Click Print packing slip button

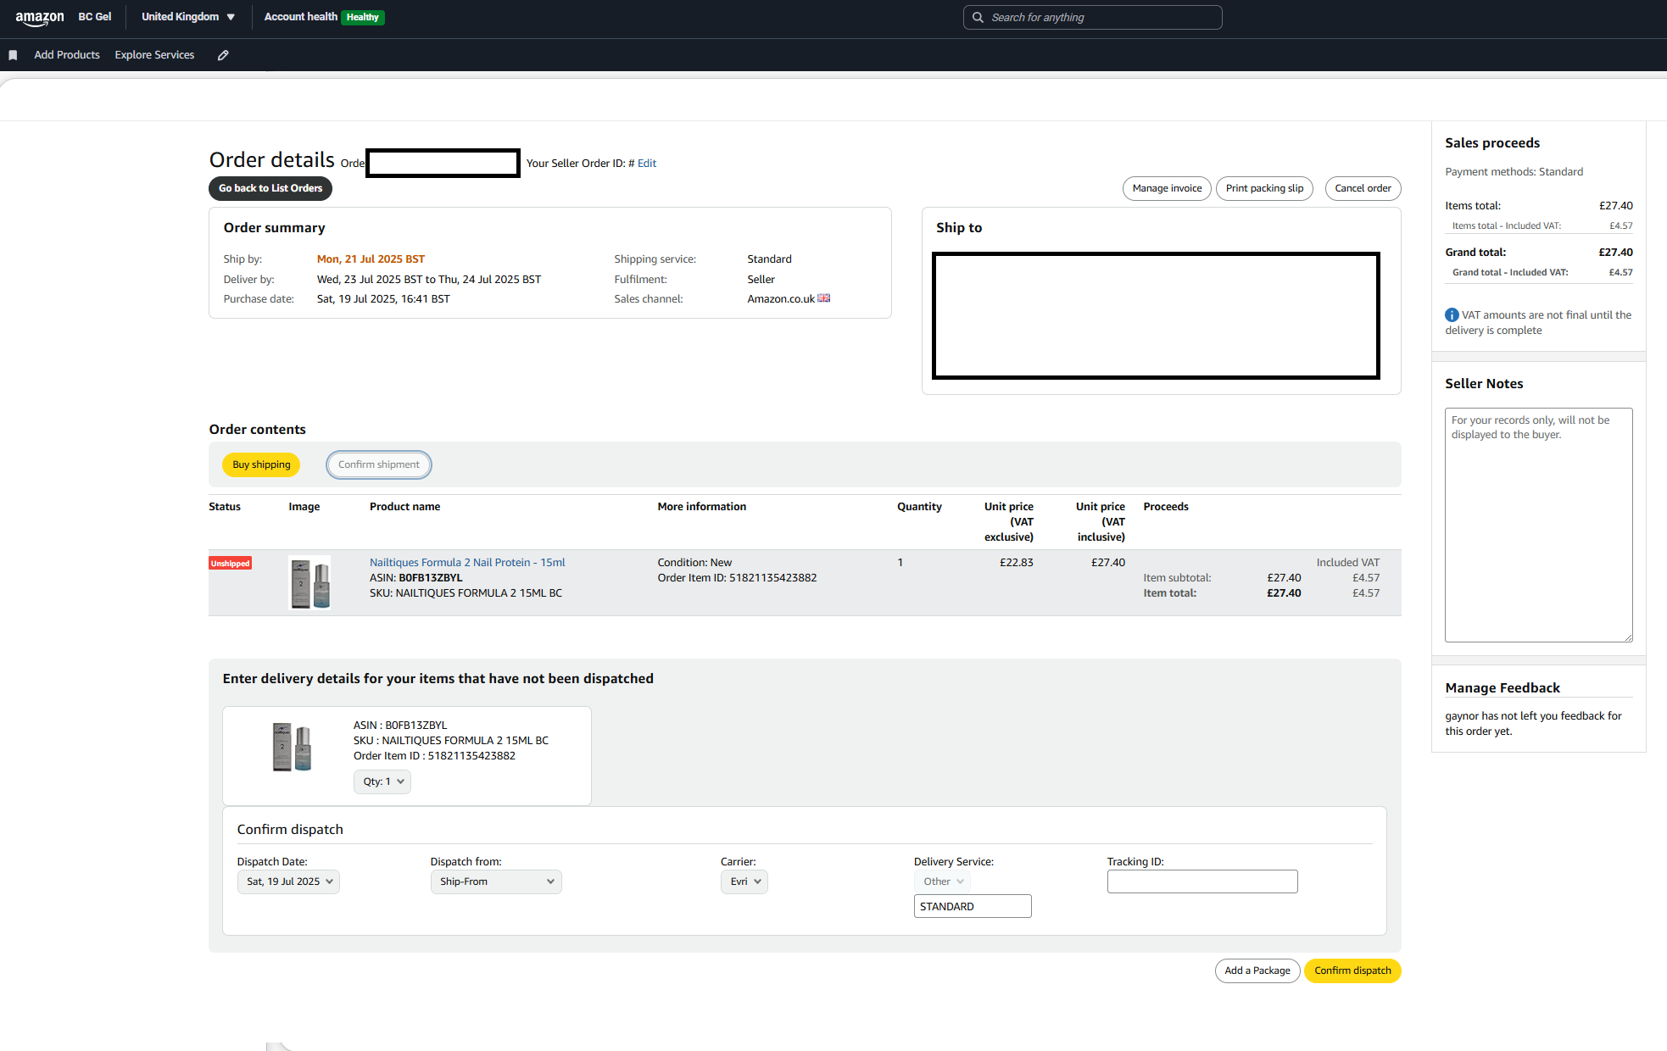(x=1264, y=188)
